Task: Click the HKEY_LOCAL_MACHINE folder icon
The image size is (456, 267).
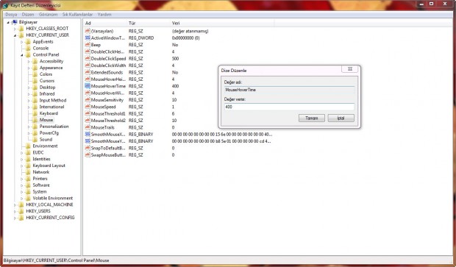Action: pos(21,204)
